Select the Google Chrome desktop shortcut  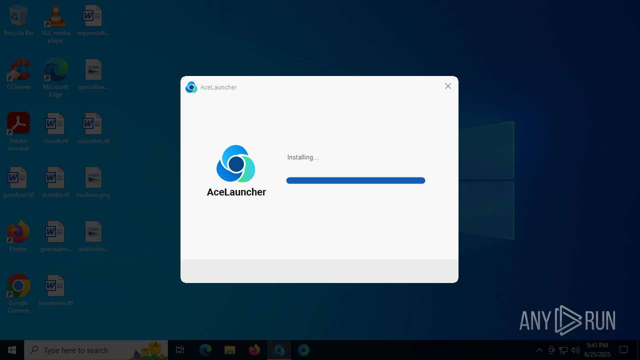click(x=18, y=294)
